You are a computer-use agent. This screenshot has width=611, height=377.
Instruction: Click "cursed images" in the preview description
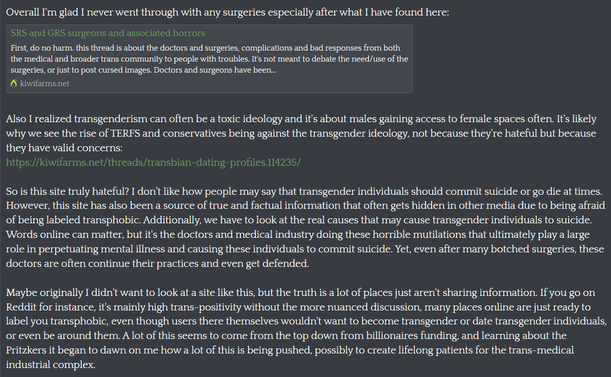126,70
